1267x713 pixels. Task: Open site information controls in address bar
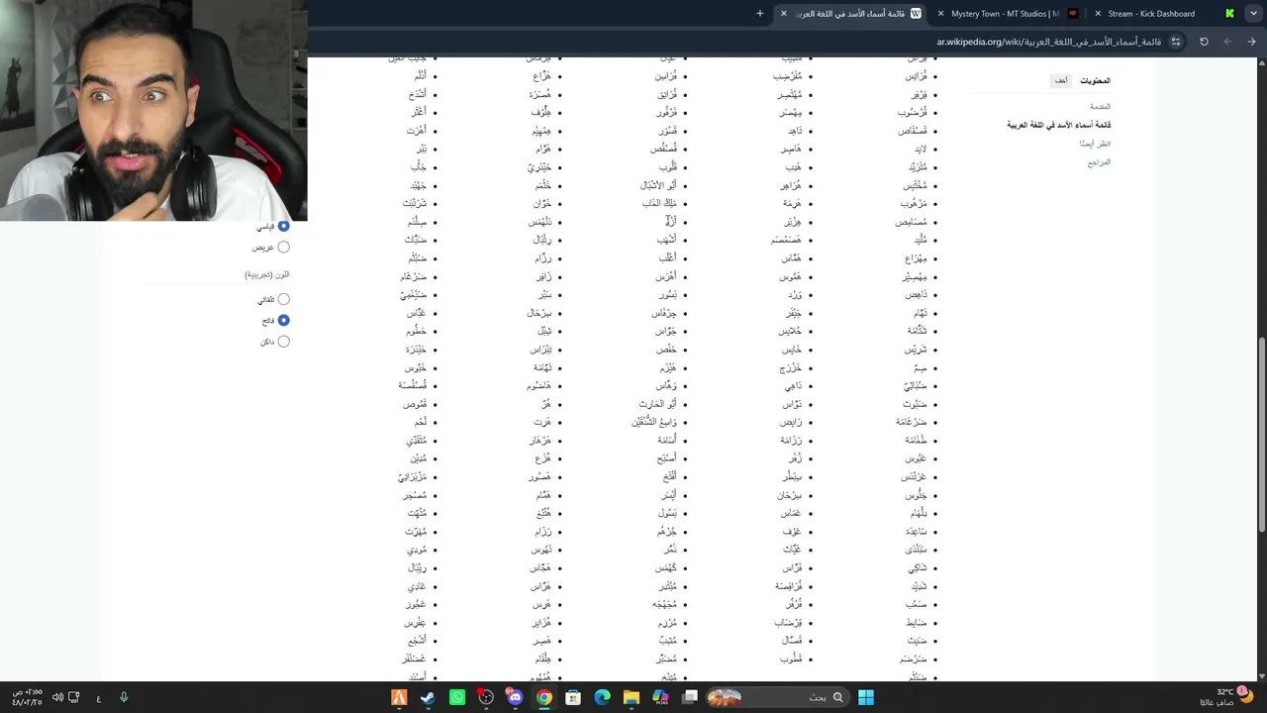1176,42
